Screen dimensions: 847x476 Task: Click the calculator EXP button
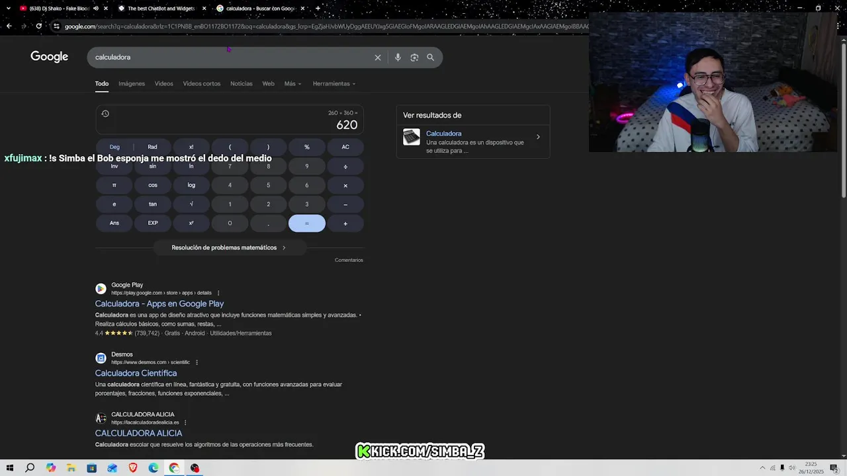point(153,223)
